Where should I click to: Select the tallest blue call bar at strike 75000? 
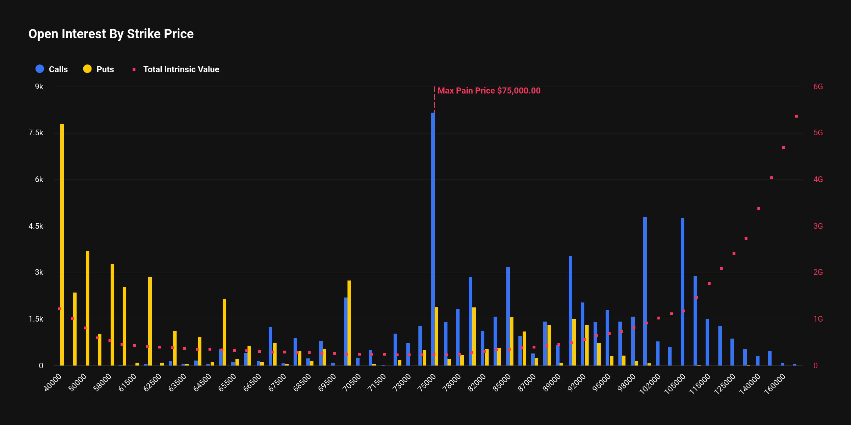(x=432, y=230)
